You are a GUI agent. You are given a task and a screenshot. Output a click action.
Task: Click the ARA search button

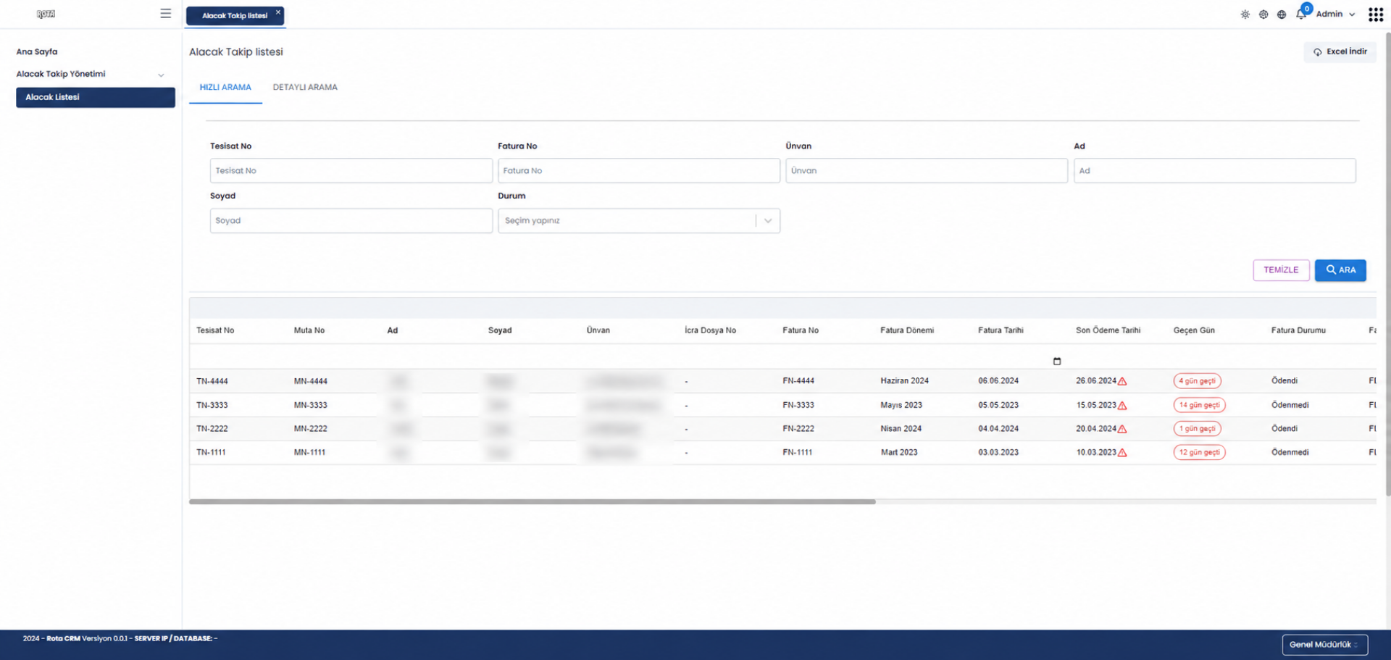pyautogui.click(x=1340, y=270)
